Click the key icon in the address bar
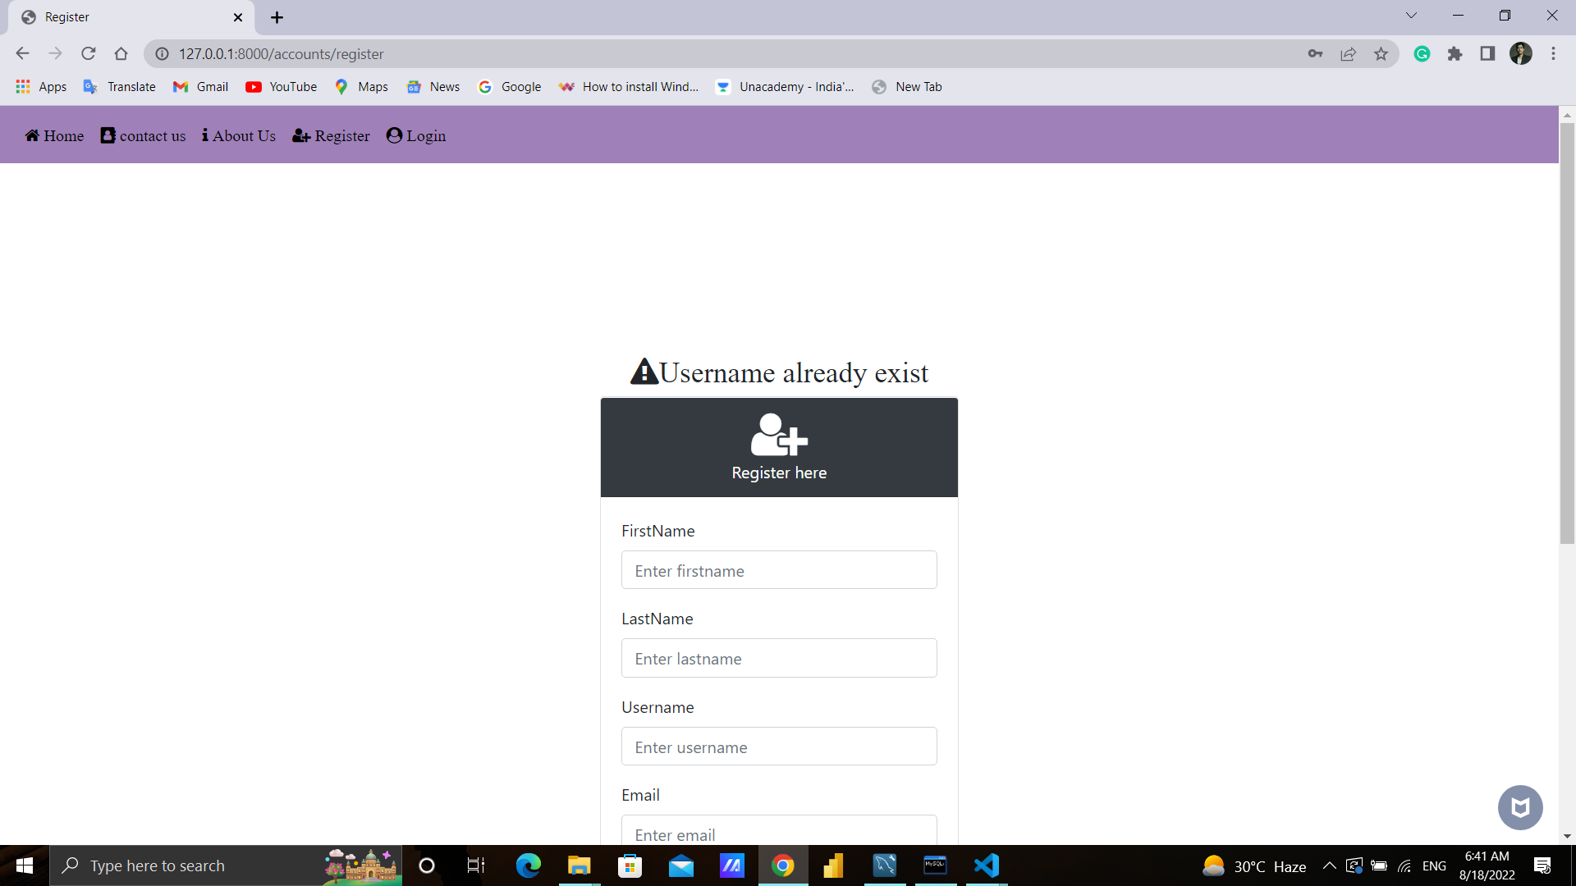This screenshot has height=886, width=1576. [1315, 53]
